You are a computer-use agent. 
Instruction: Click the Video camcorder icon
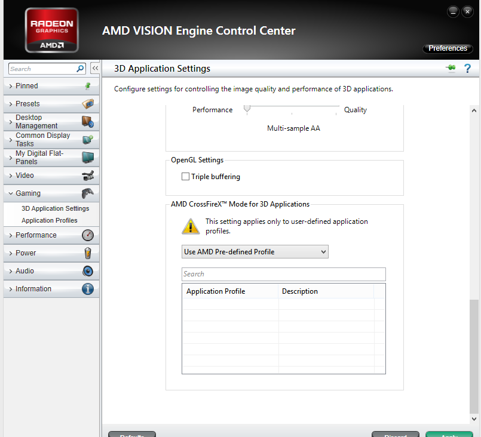(88, 176)
